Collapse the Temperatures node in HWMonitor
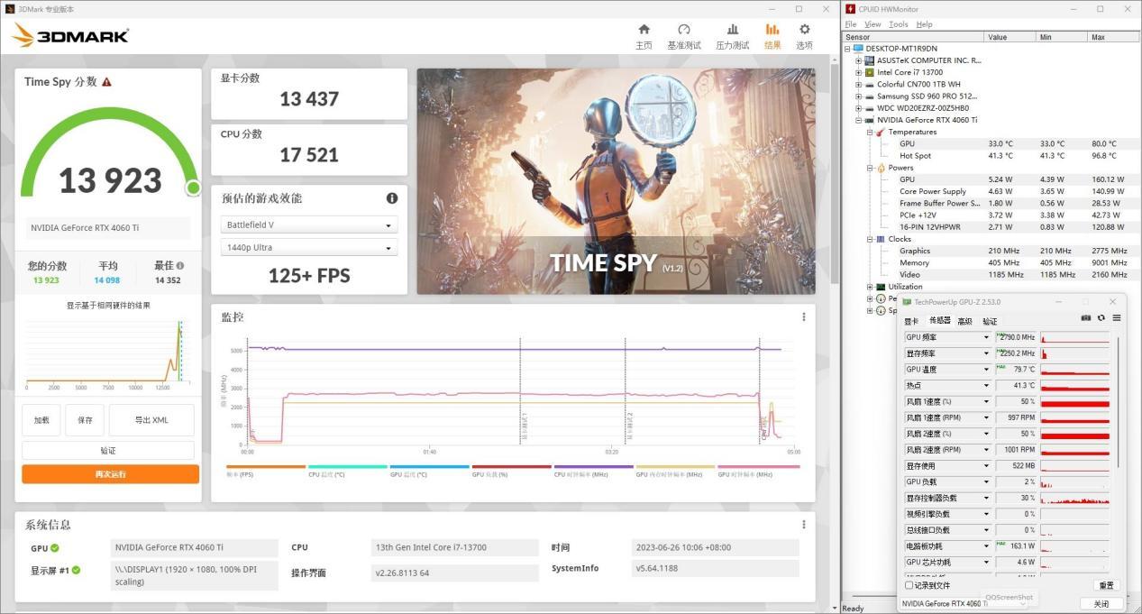This screenshot has height=614, width=1142. pos(870,132)
